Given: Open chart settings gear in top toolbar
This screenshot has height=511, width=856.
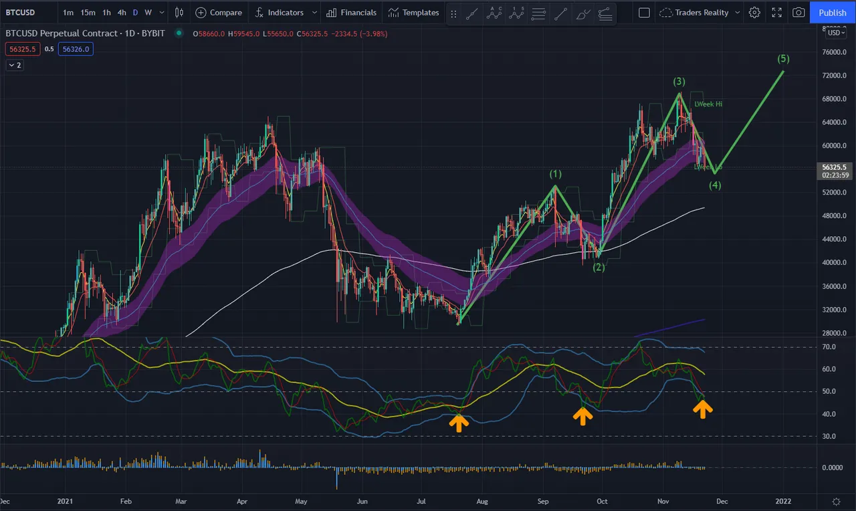Looking at the screenshot, I should [x=754, y=12].
